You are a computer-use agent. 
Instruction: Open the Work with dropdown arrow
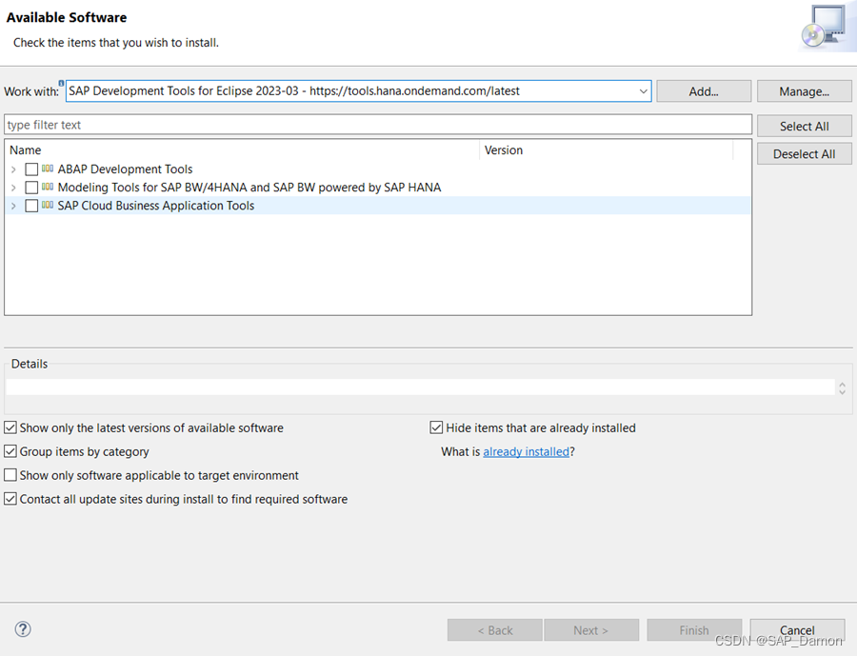[x=644, y=91]
